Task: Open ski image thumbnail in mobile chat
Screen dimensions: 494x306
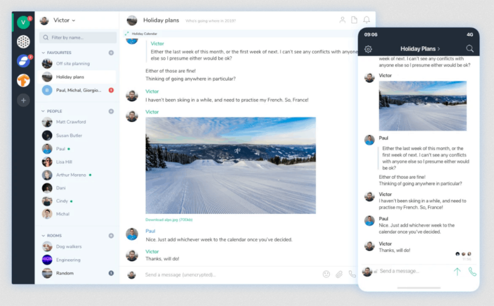Action: [x=423, y=106]
